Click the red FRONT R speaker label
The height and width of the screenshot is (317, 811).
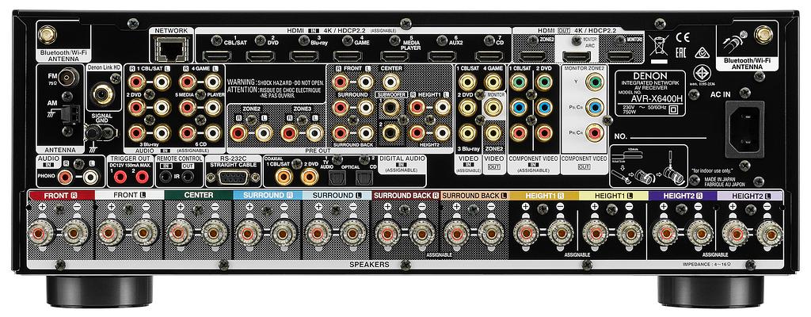coord(62,195)
